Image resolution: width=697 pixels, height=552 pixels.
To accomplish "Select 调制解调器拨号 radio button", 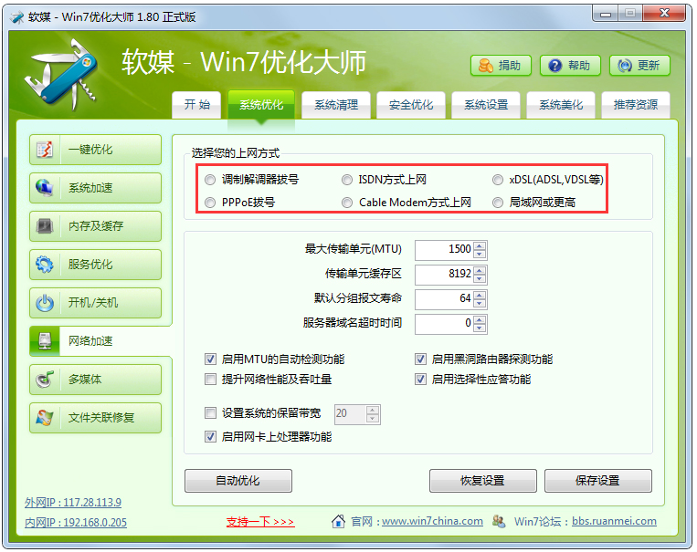I will pos(210,180).
